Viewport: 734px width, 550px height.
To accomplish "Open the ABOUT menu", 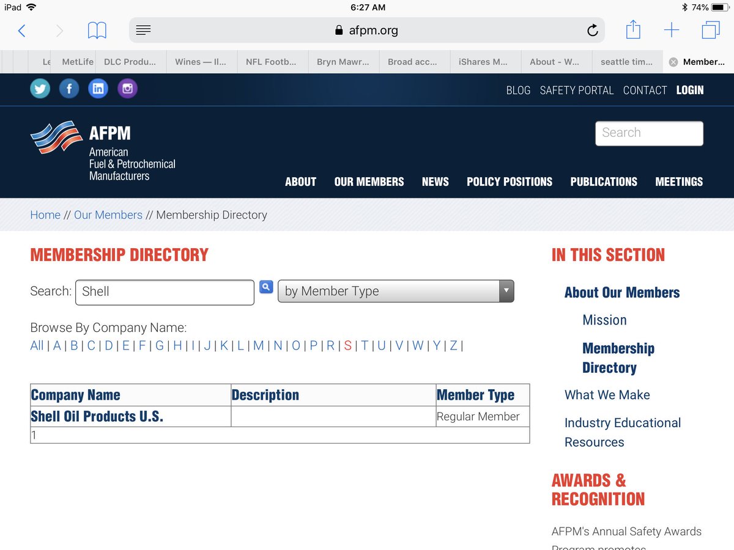I will click(300, 182).
